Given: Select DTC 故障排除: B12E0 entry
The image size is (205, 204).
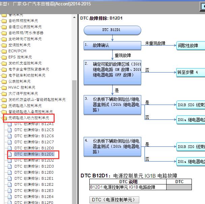Looking at the screenshot, I should click(x=34, y=173).
